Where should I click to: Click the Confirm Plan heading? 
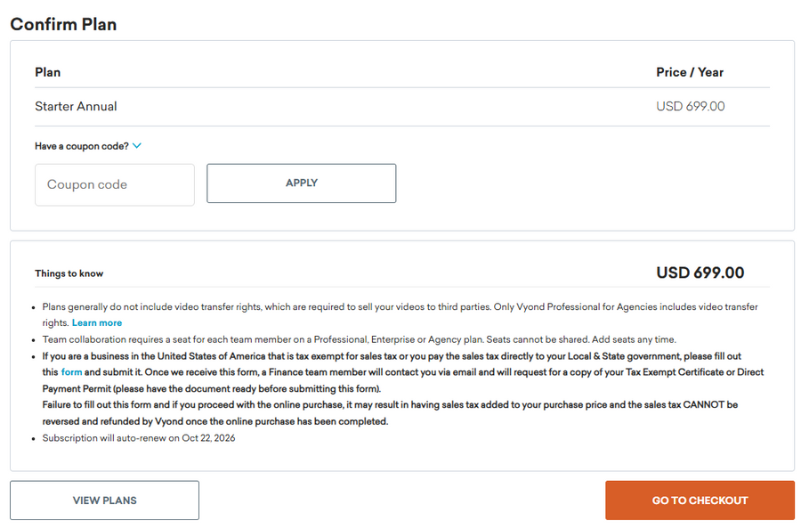(63, 24)
